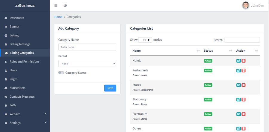Open the Parent category dropdown
This screenshot has width=269, height=132.
(87, 64)
